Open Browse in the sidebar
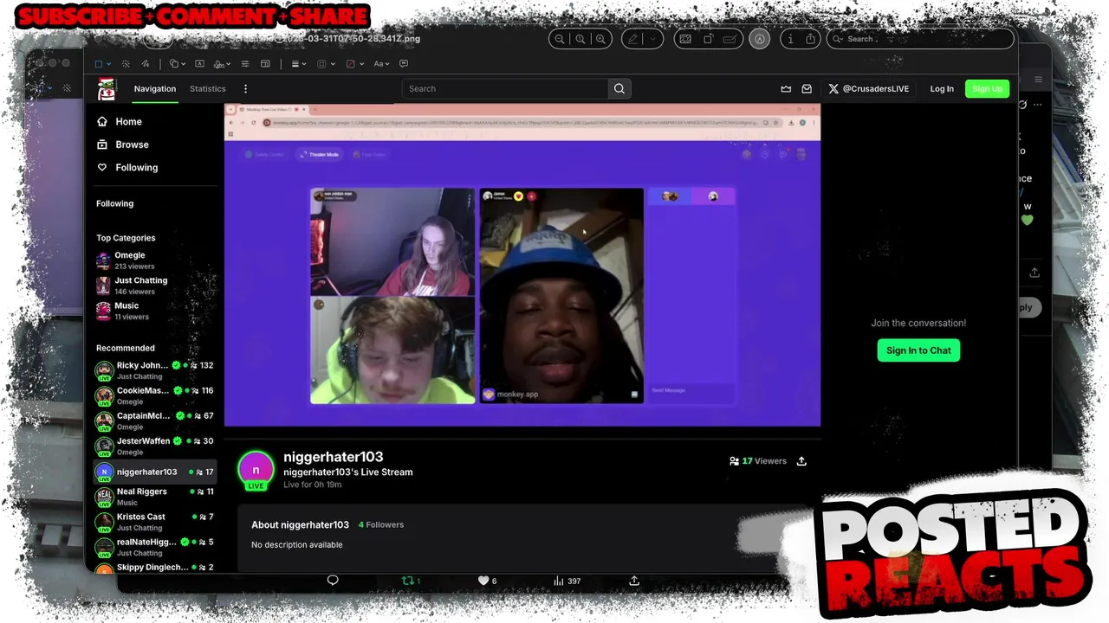1109x623 pixels. point(122,145)
